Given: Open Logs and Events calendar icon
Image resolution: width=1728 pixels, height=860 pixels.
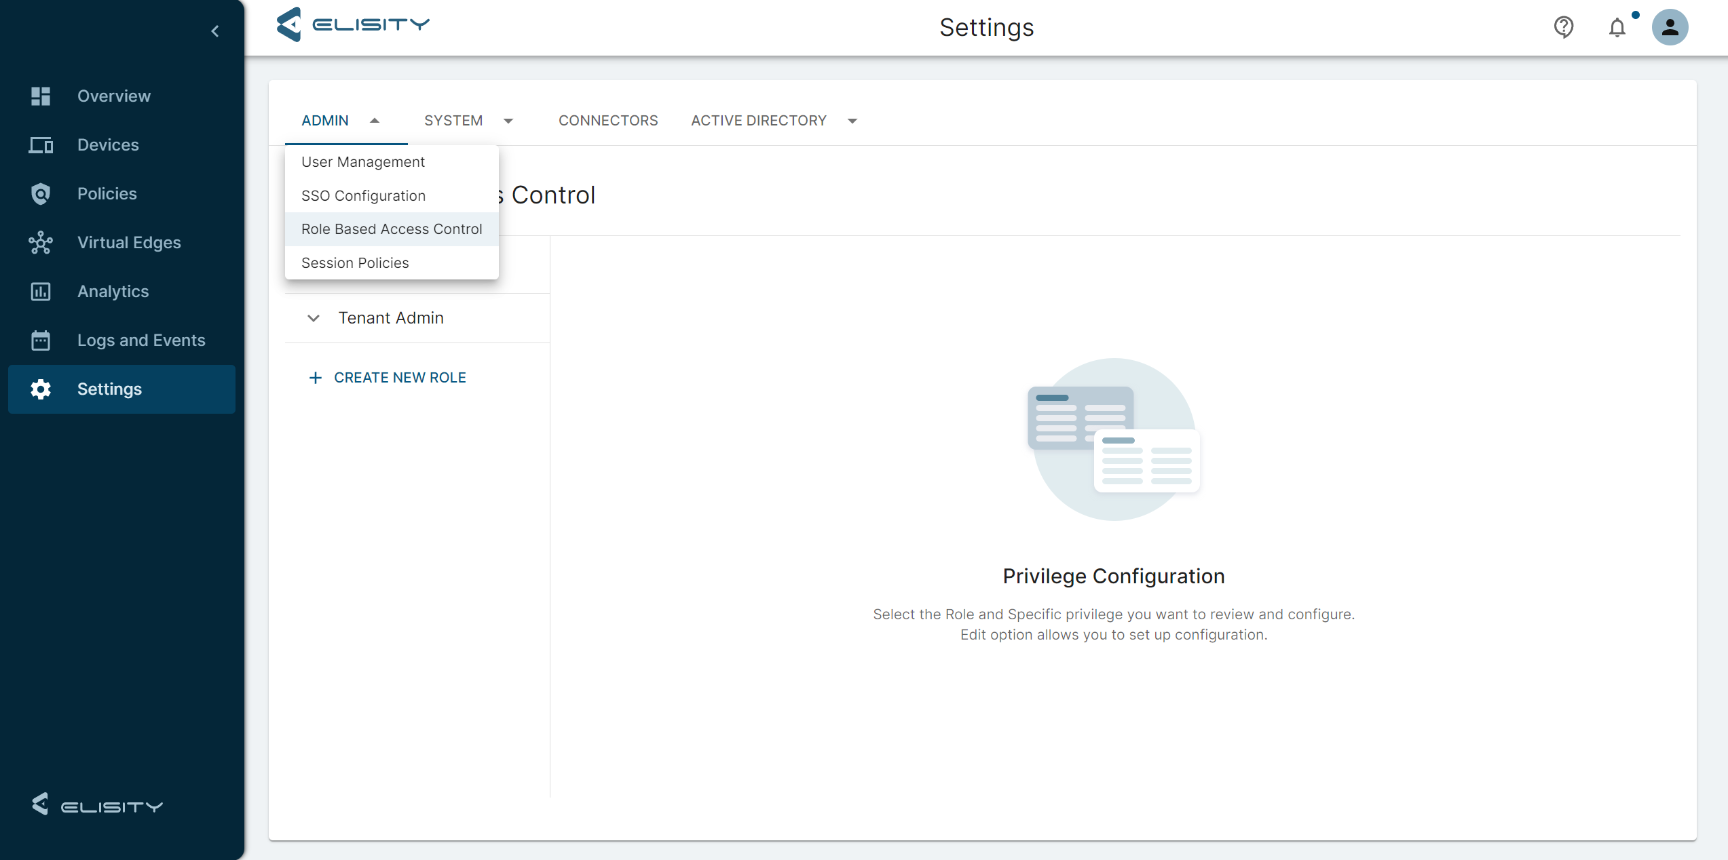Looking at the screenshot, I should (x=41, y=340).
